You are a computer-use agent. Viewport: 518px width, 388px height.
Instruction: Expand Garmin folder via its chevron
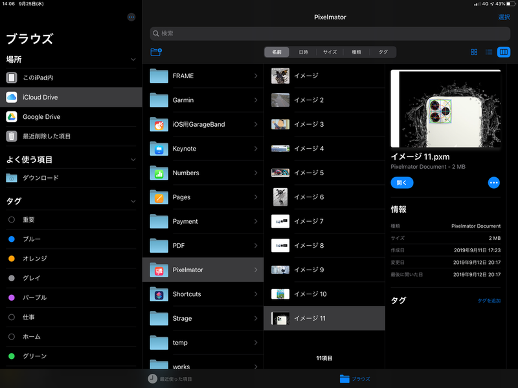coord(256,100)
